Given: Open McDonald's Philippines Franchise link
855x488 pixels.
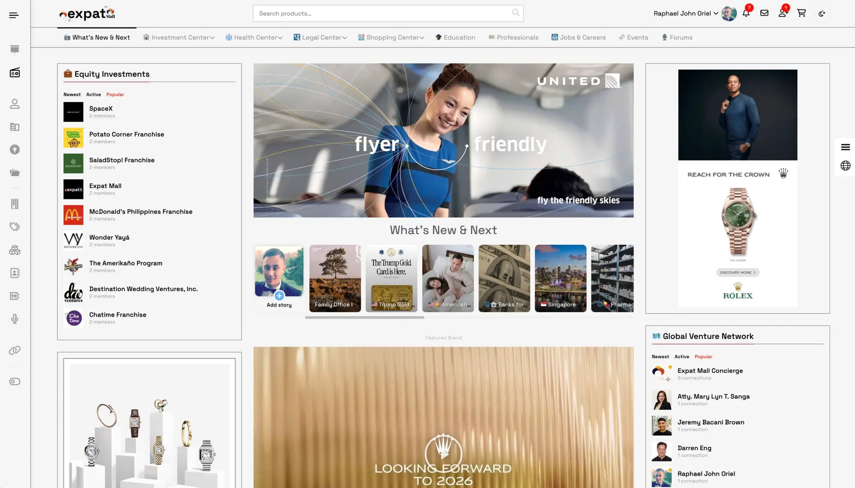Looking at the screenshot, I should pos(141,212).
